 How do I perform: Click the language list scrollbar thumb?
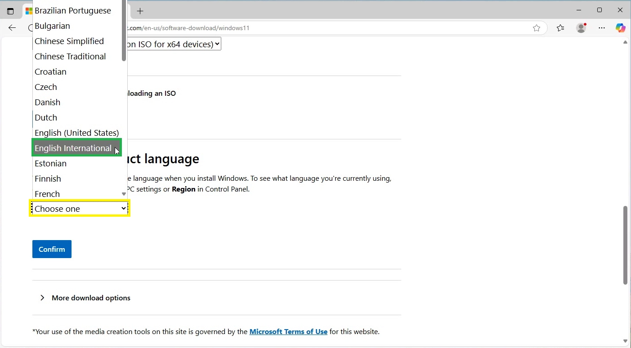pyautogui.click(x=124, y=31)
